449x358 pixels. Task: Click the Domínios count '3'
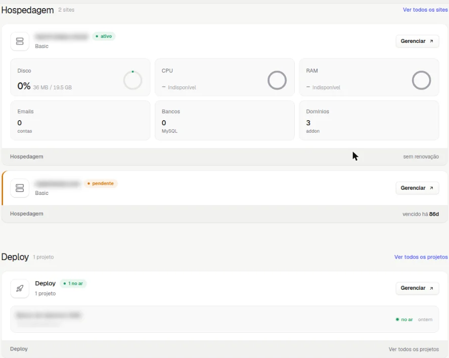308,123
